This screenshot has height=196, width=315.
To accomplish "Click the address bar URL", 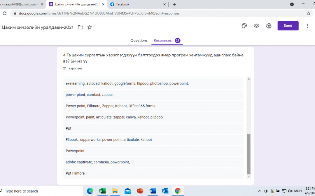I will pos(99,13).
